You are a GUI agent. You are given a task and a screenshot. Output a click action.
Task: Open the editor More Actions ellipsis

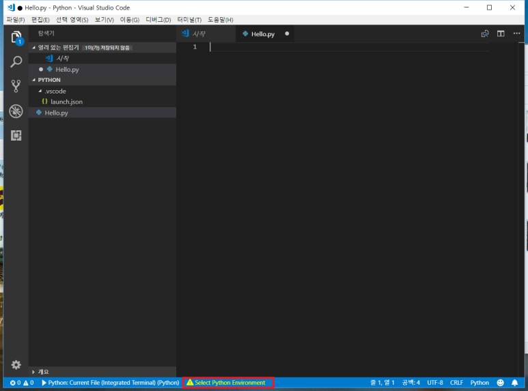coord(516,33)
